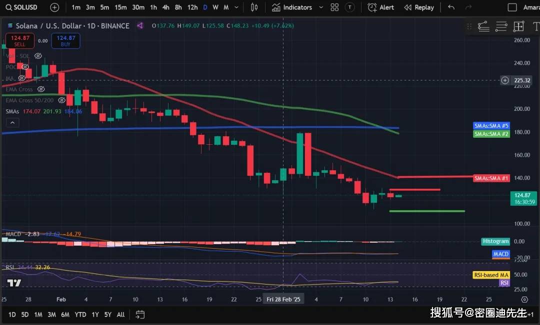Click the compare plus icon beside symbol
This screenshot has height=325, width=540.
[54, 7]
